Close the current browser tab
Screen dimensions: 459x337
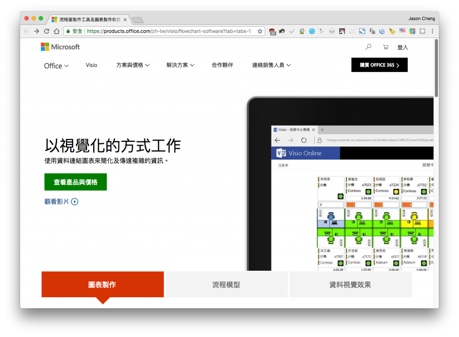[125, 20]
